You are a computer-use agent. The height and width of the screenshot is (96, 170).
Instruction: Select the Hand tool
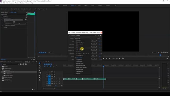pyautogui.click(x=40, y=78)
